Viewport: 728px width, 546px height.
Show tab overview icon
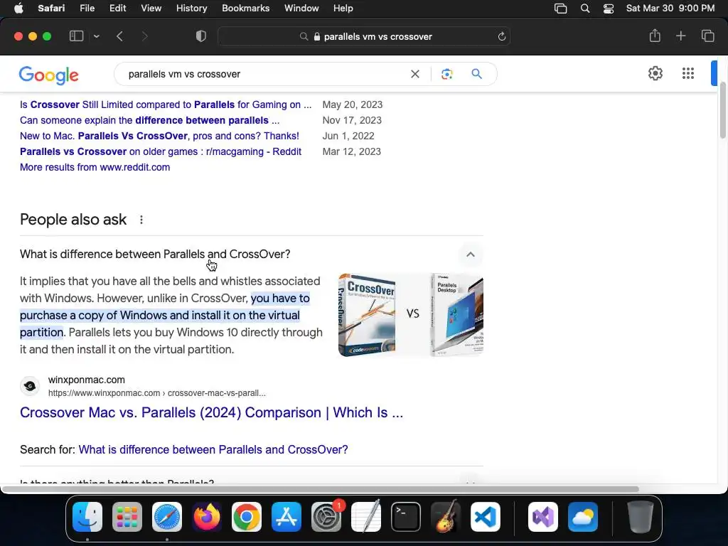pyautogui.click(x=707, y=36)
